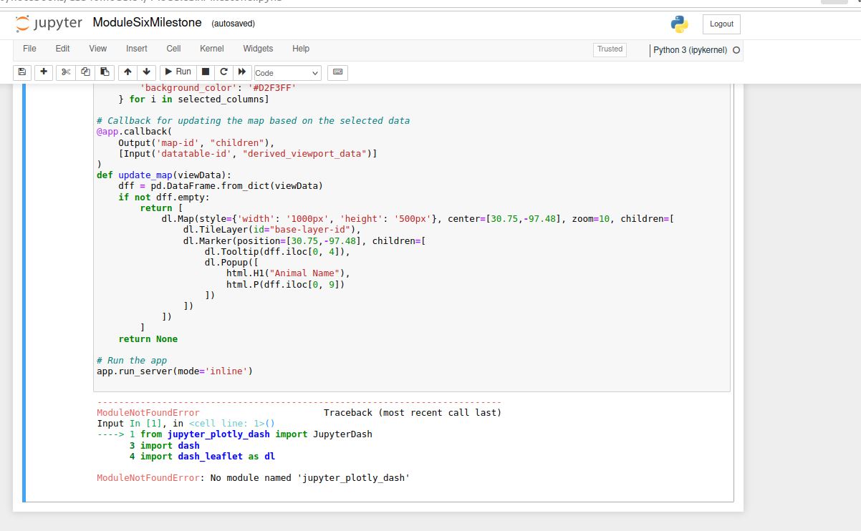Open the cell type Code dropdown

[287, 73]
